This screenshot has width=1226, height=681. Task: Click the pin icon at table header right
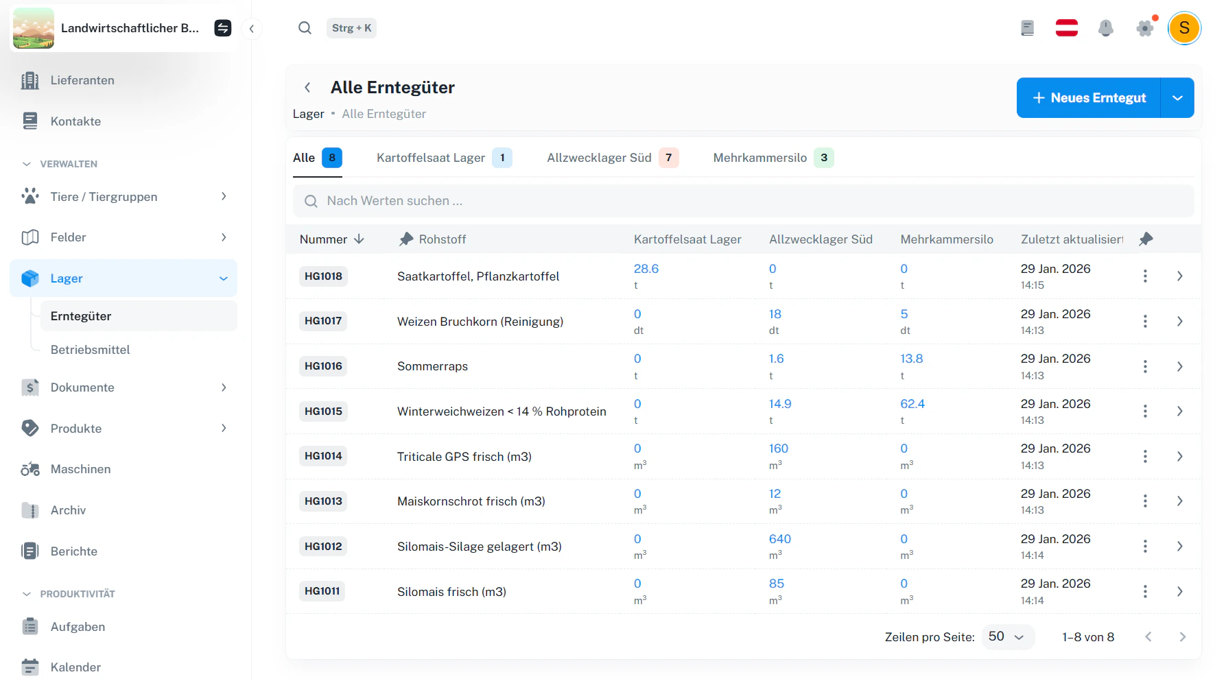pos(1146,239)
